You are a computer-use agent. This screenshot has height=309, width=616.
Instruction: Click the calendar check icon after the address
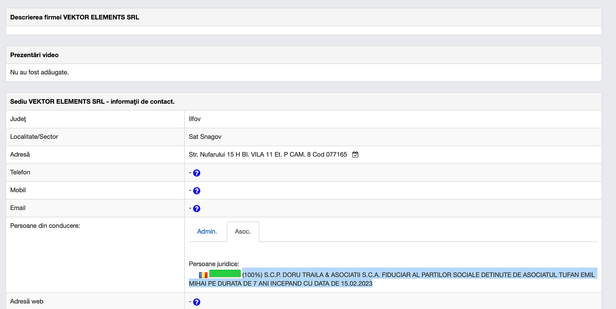point(355,154)
